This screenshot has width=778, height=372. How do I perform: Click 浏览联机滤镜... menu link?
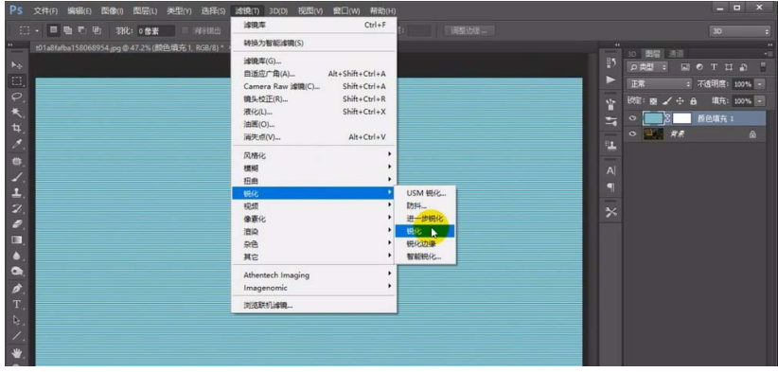[314, 305]
